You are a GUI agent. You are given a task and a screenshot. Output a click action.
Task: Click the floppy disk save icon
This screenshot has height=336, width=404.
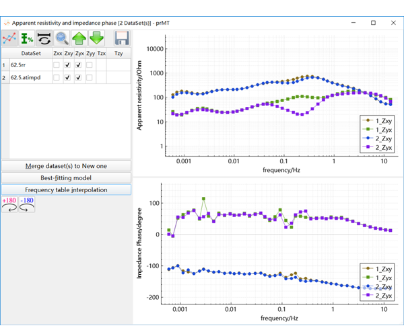coord(122,38)
